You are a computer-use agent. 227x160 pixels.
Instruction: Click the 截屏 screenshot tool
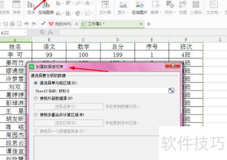pos(156,4)
